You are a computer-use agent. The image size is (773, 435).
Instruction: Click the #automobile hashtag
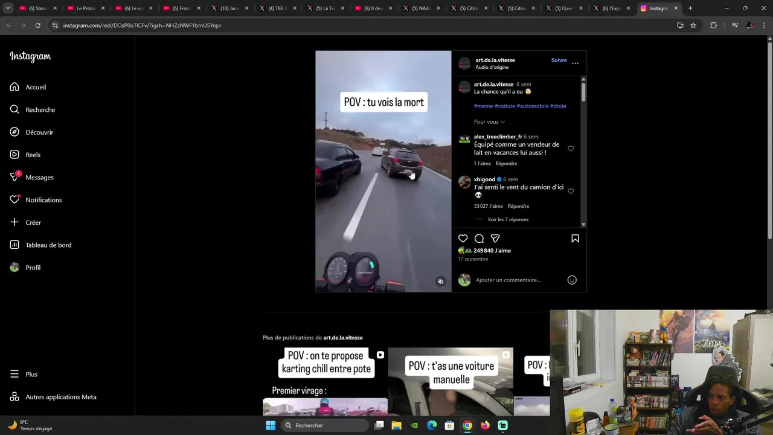pos(532,106)
